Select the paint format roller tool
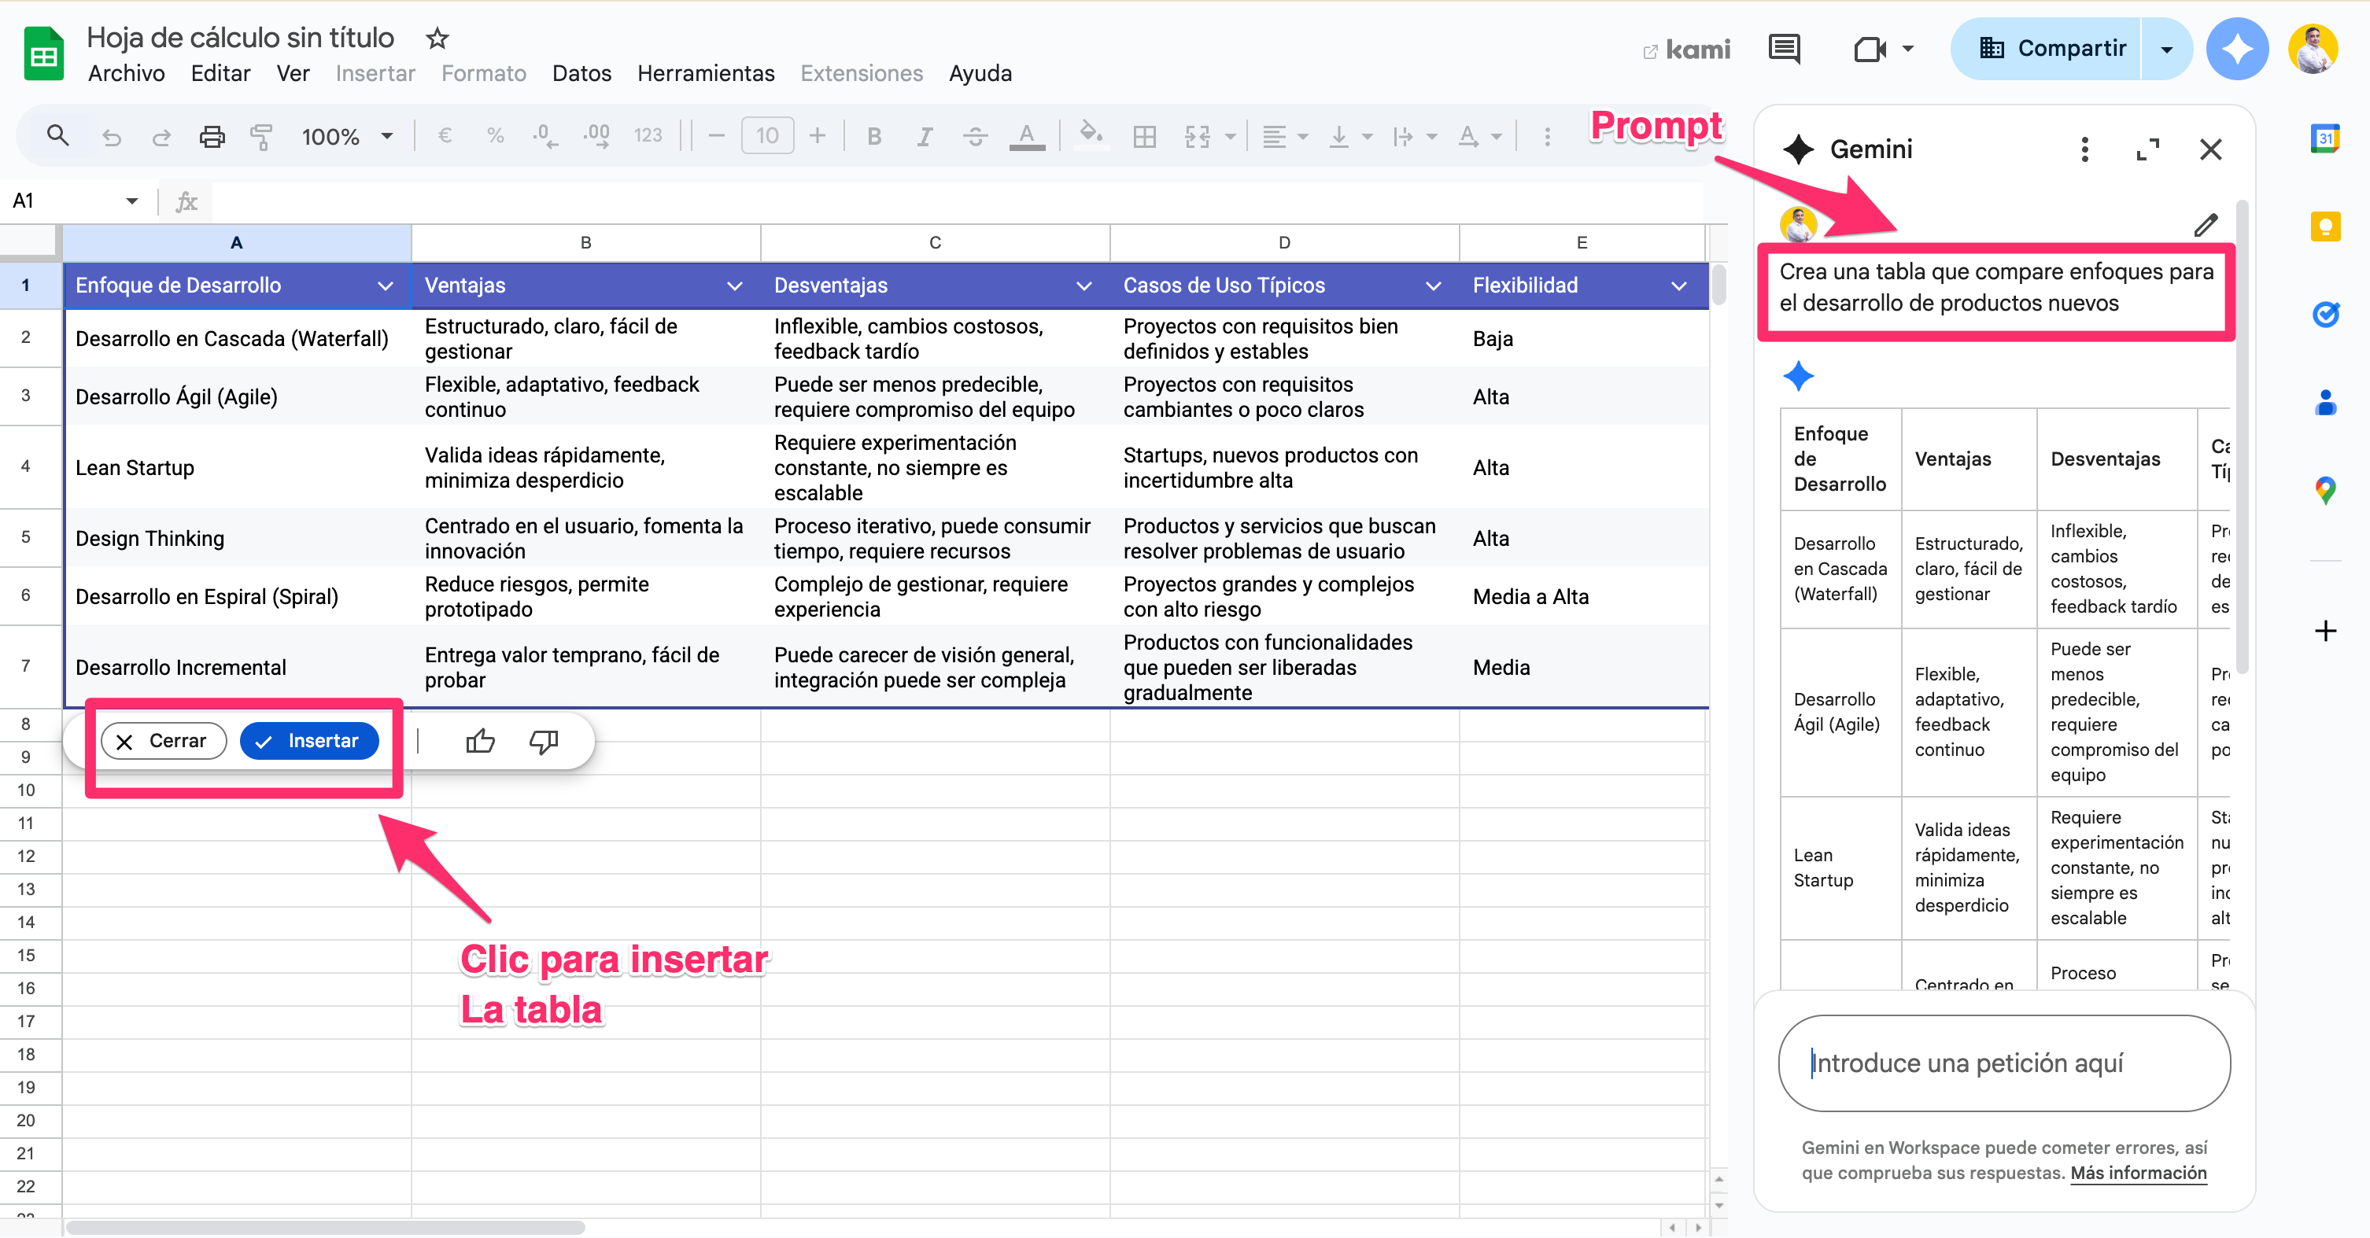This screenshot has width=2370, height=1238. pyautogui.click(x=261, y=137)
